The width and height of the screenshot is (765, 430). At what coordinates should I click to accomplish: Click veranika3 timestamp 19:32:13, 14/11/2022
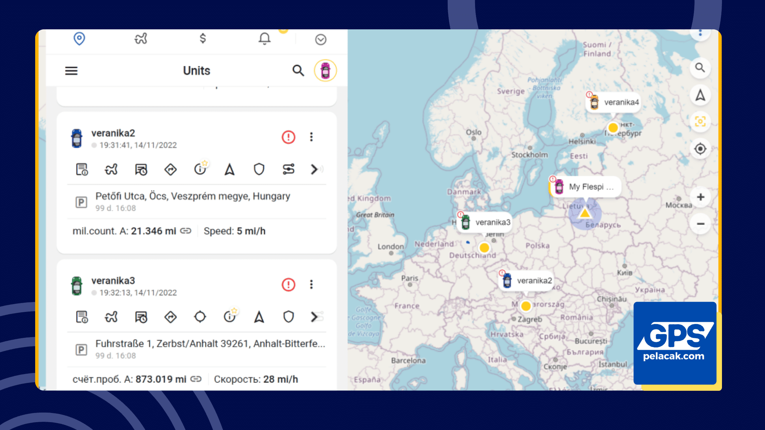coord(138,292)
